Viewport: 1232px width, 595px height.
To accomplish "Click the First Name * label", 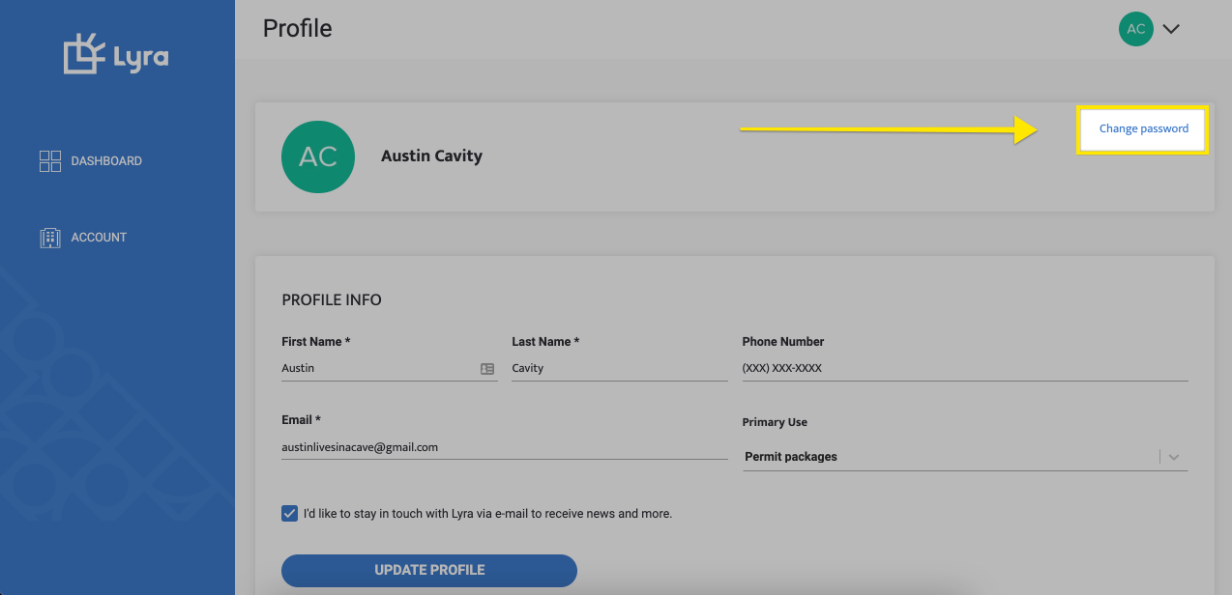I will tap(316, 341).
